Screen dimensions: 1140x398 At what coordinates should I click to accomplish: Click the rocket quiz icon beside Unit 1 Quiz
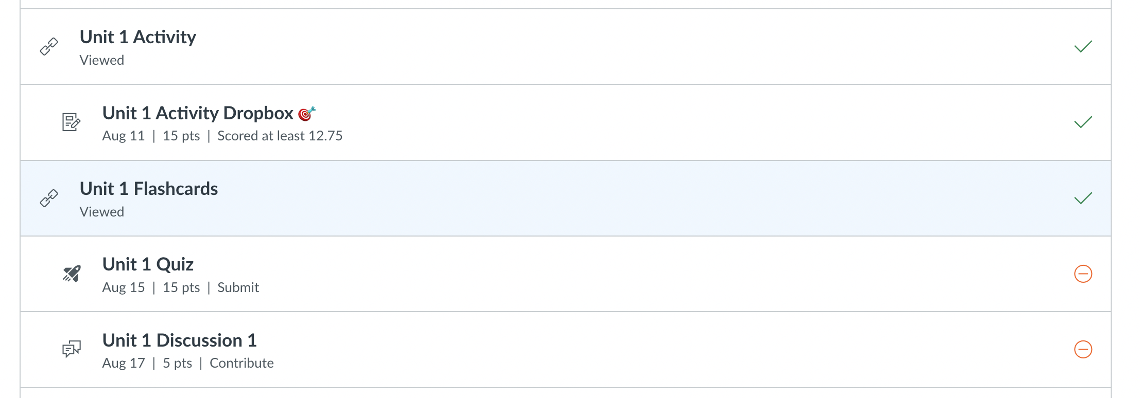pos(72,274)
